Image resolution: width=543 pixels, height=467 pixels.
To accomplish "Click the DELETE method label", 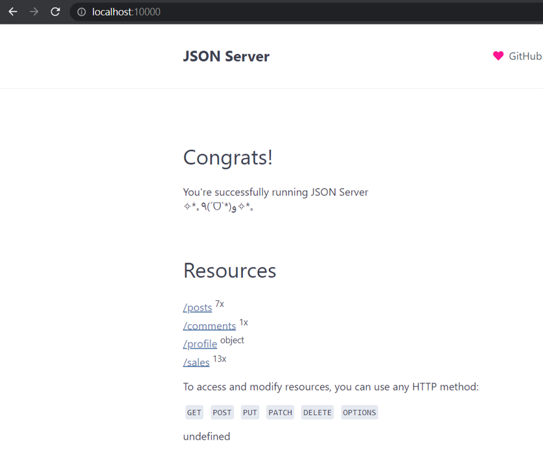I will pos(318,413).
